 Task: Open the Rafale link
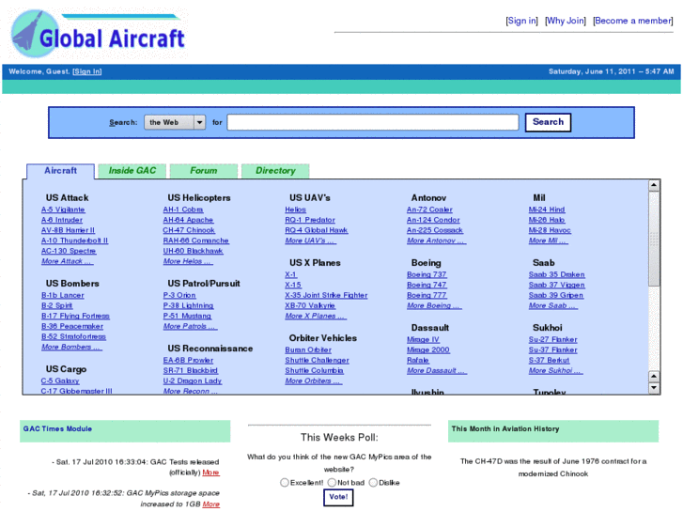click(x=418, y=361)
